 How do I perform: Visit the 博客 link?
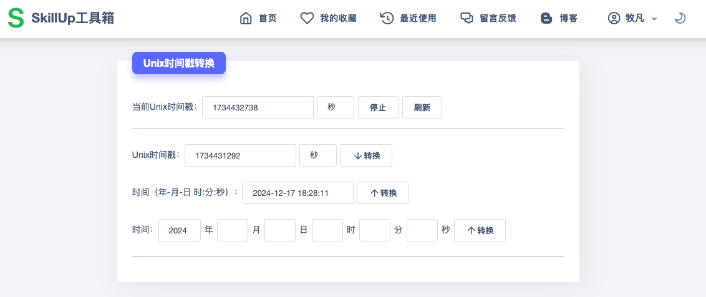point(569,18)
